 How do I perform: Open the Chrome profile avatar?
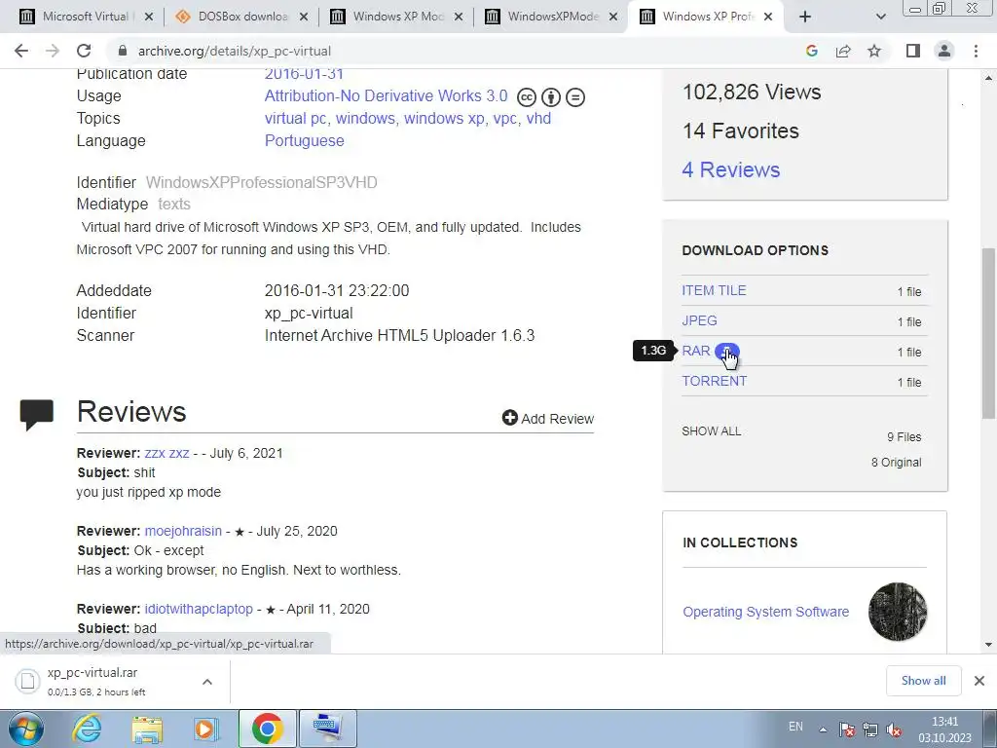point(944,51)
